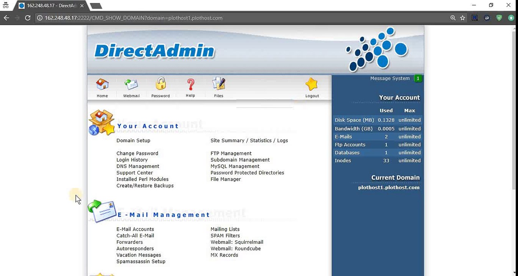Image resolution: width=518 pixels, height=276 pixels.
Task: Open the Password padlock icon
Action: click(160, 84)
